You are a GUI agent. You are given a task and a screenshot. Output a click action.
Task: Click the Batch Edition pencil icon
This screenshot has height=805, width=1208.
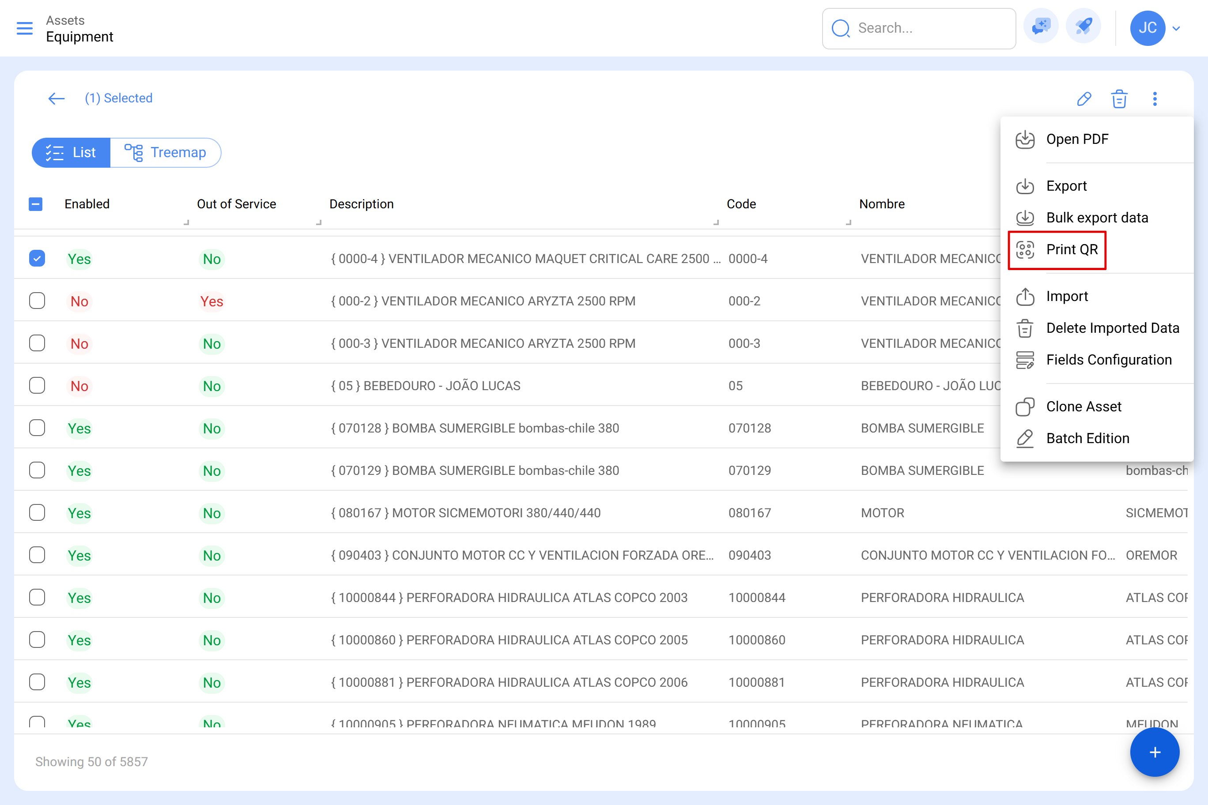(x=1025, y=439)
